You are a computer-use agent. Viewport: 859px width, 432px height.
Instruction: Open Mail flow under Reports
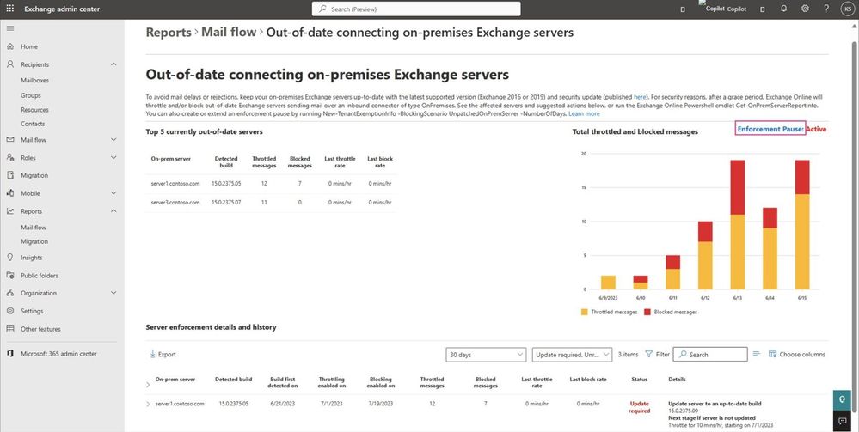coord(34,228)
